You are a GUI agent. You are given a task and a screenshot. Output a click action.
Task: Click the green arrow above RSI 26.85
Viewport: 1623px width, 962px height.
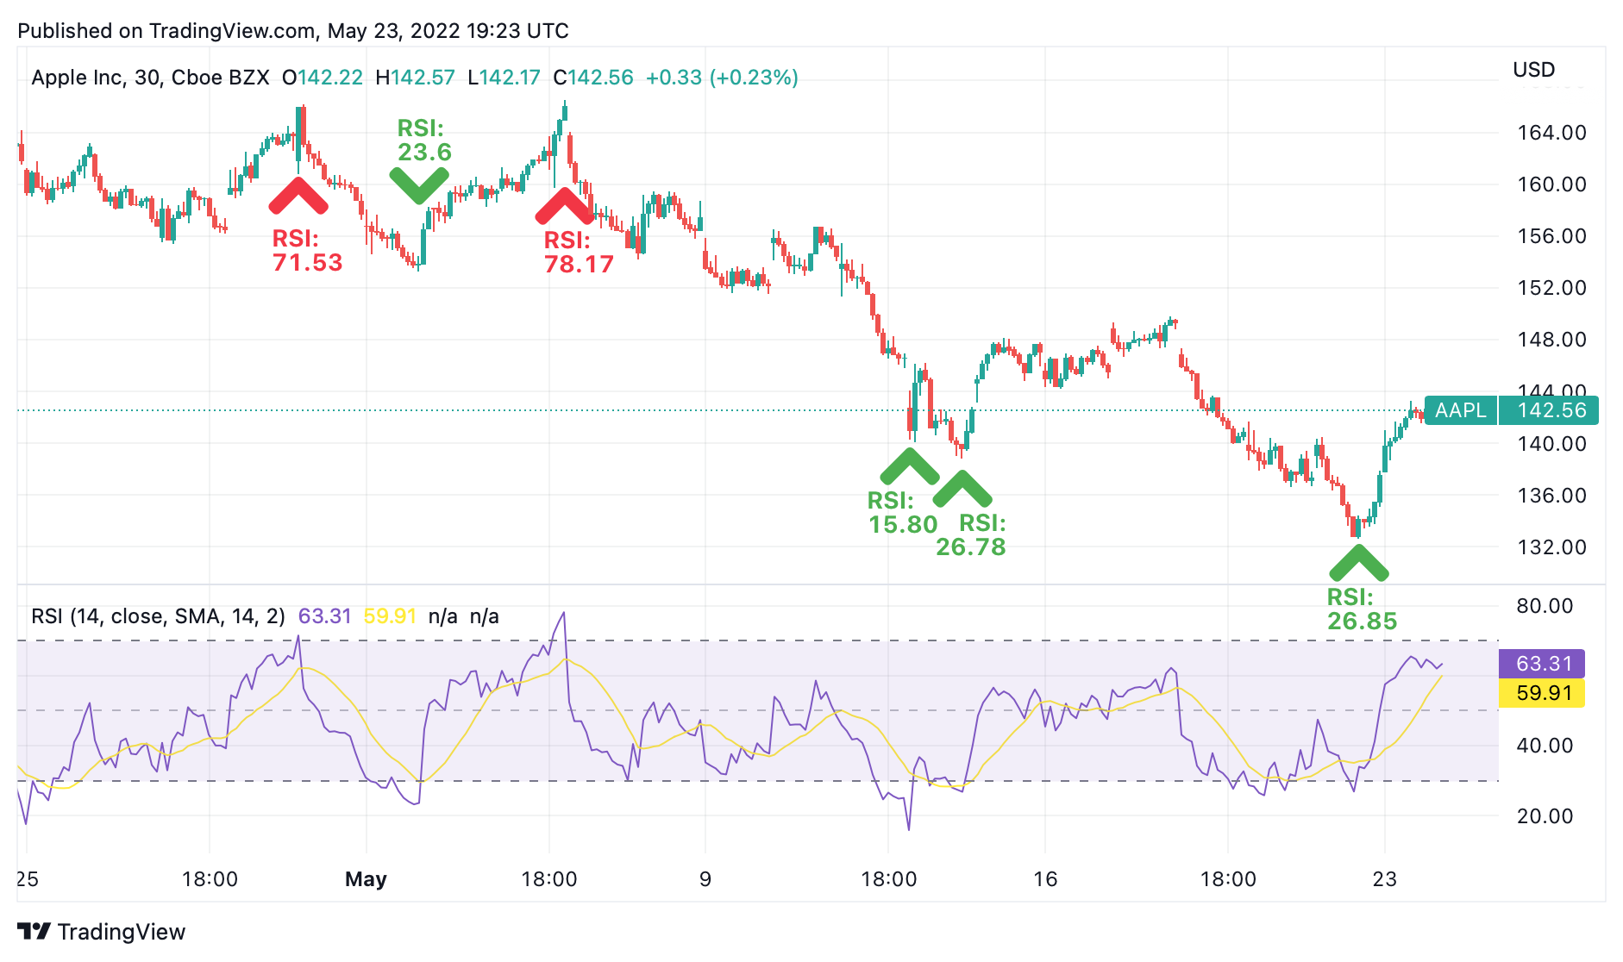(x=1359, y=563)
